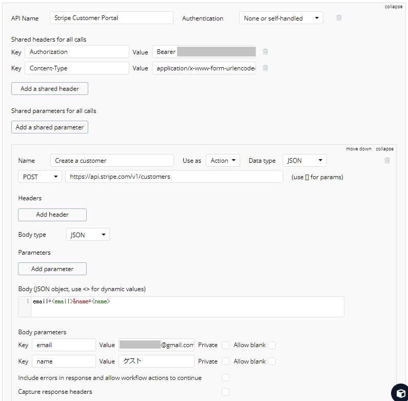Collapse the Create a customer call
408x401 pixels.
point(384,149)
